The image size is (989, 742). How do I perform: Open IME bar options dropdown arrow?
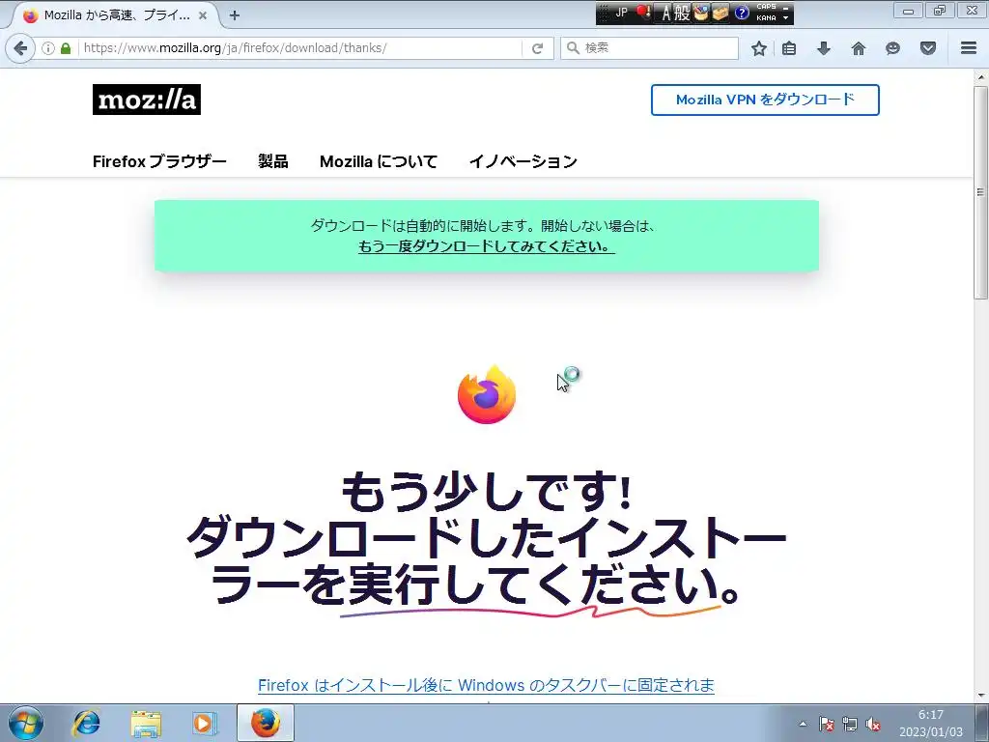click(785, 17)
